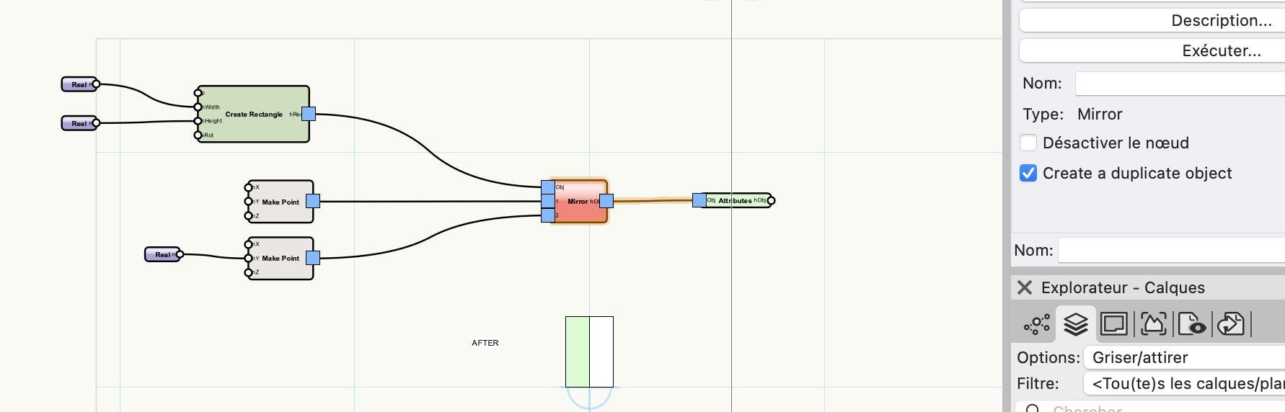Viewport: 1285px width, 412px height.
Task: Click the Create Rectangle output port
Action: pyautogui.click(x=309, y=114)
